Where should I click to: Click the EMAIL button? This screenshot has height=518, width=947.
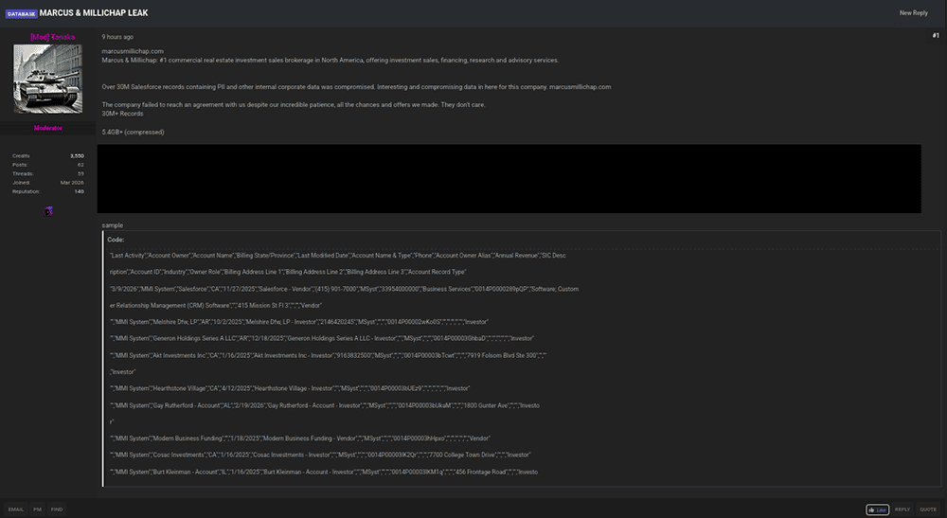16,509
